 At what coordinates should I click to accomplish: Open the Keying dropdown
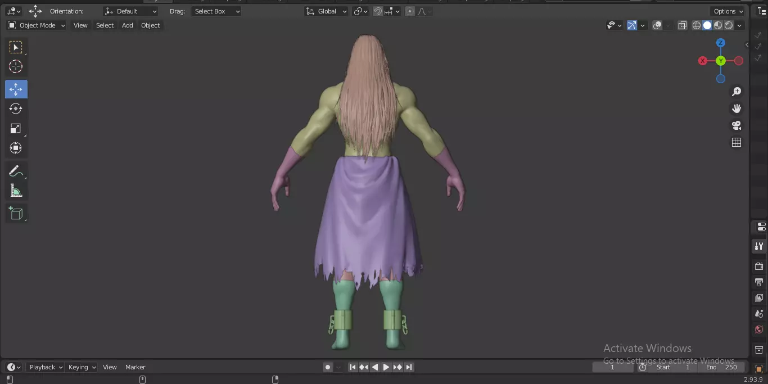click(x=82, y=367)
